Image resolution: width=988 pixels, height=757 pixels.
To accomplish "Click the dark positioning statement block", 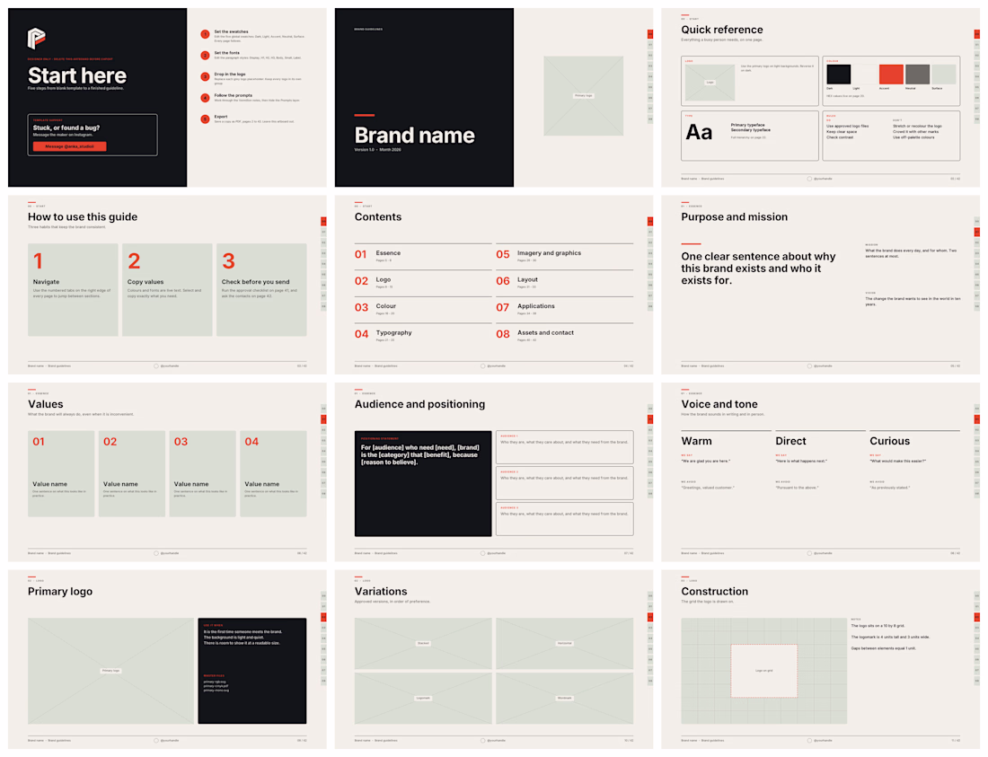I will tap(423, 484).
